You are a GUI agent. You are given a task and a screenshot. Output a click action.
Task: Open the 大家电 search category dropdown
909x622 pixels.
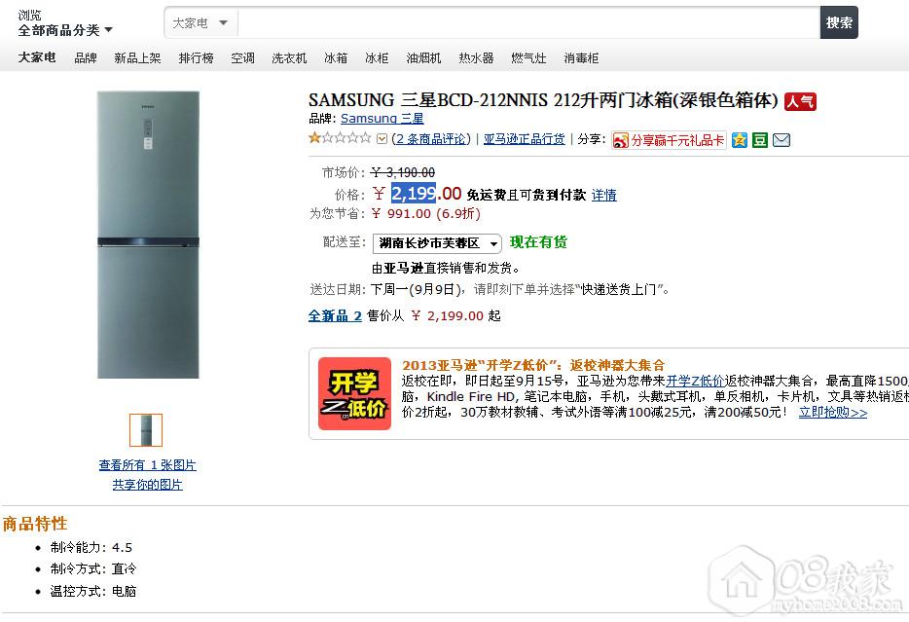200,23
